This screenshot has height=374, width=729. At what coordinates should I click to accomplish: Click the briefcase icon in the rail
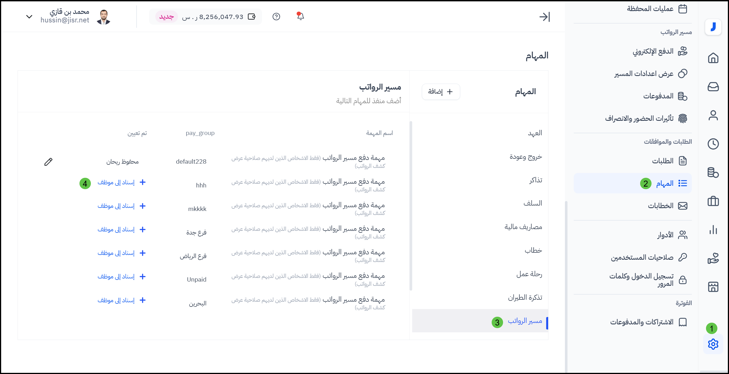click(x=713, y=201)
